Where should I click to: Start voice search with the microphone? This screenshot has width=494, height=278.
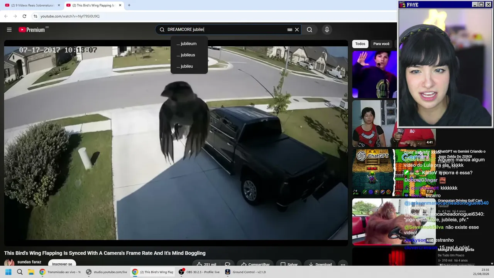[x=327, y=30]
